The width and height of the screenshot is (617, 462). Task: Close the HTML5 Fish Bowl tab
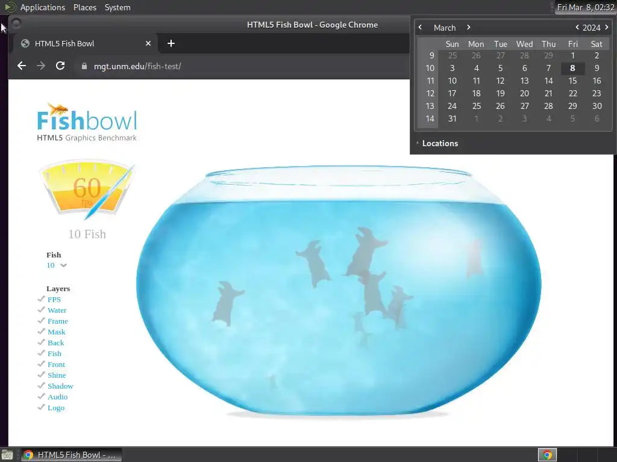pyautogui.click(x=148, y=43)
